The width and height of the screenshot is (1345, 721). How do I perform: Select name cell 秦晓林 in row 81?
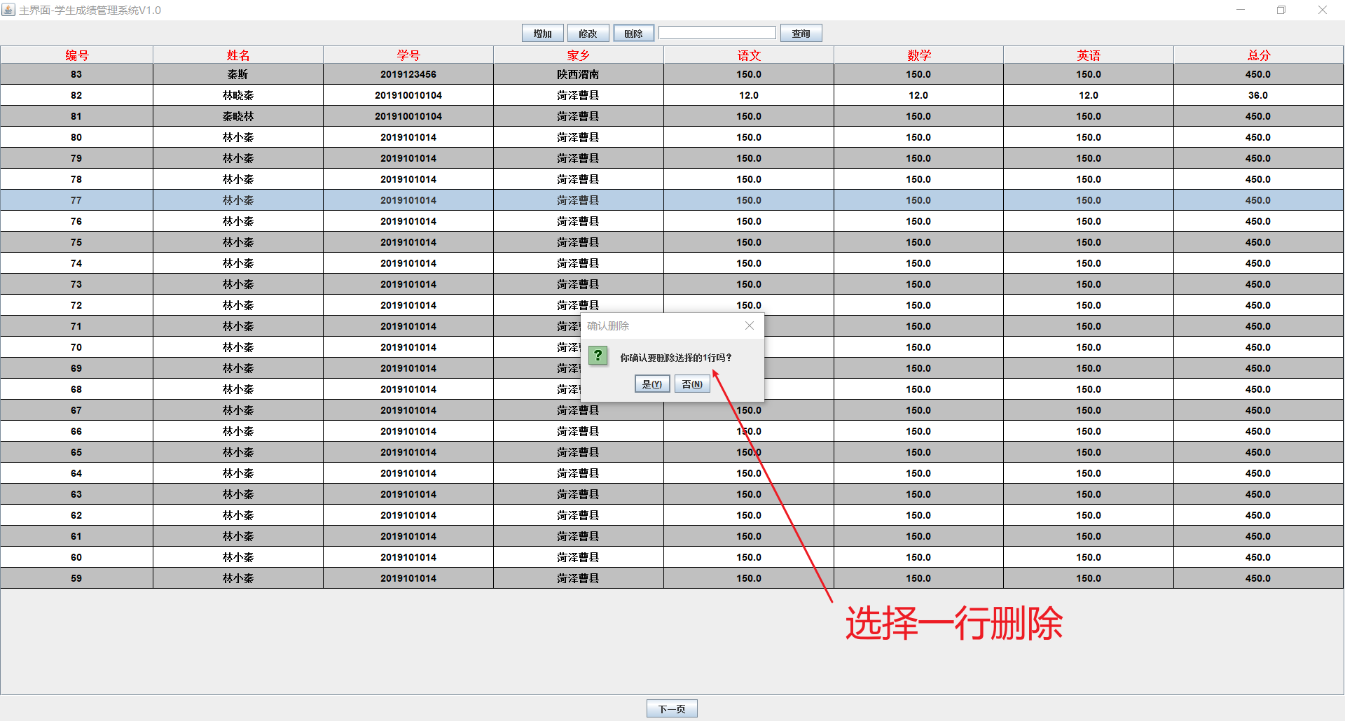click(x=238, y=116)
